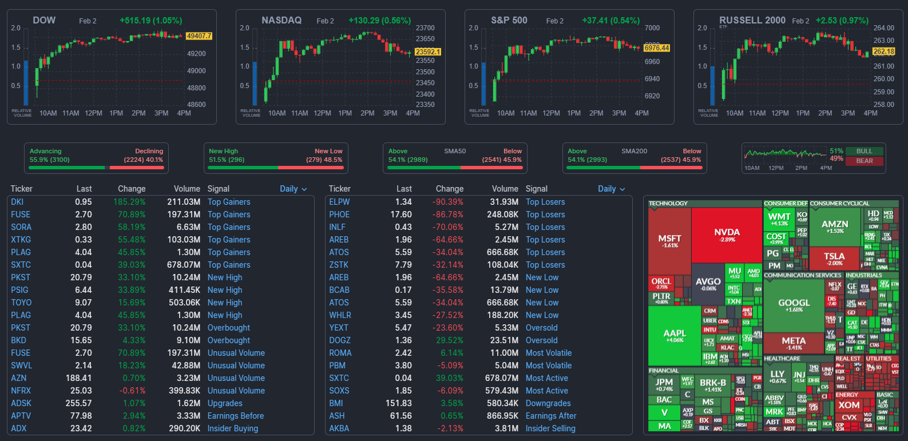This screenshot has height=441, width=908.
Task: Open the Overbought signal in BKD row
Action: [x=229, y=340]
